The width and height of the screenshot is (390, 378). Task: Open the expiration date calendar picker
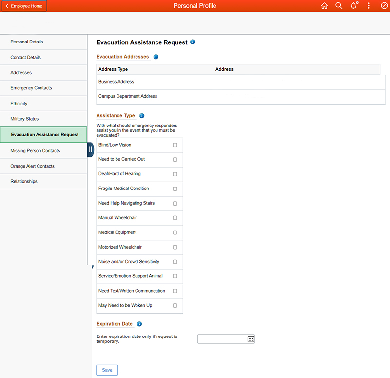tap(251, 339)
